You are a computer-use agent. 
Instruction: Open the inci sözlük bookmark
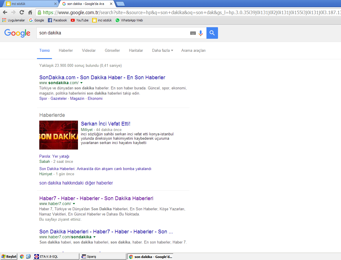click(x=102, y=20)
